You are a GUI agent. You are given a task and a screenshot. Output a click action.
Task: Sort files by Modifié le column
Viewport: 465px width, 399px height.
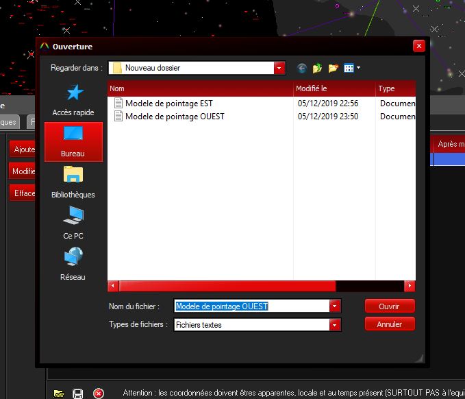[334, 88]
